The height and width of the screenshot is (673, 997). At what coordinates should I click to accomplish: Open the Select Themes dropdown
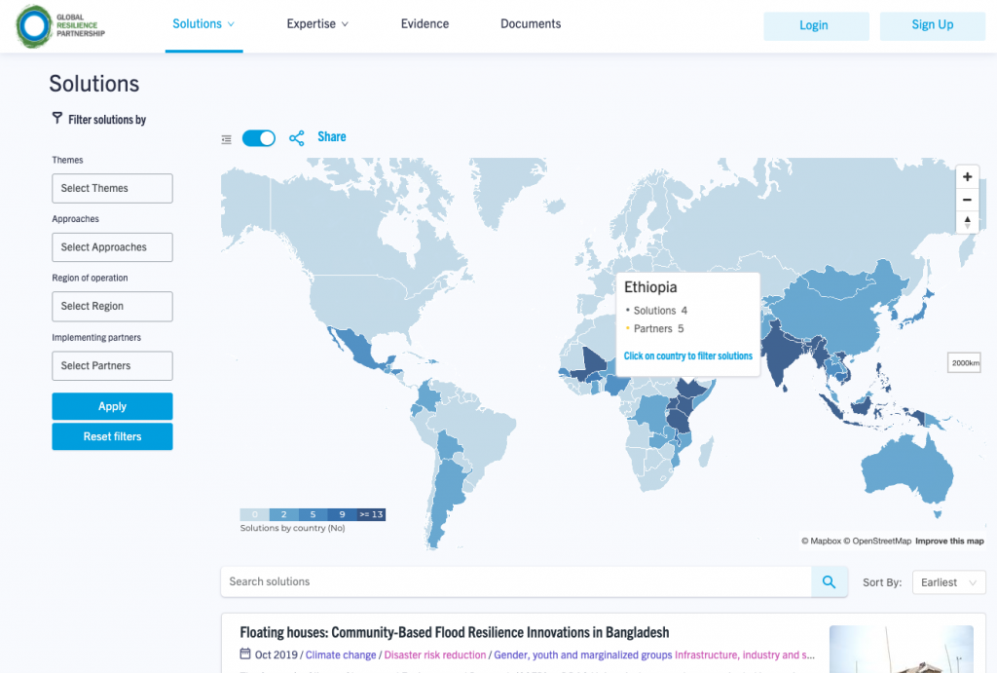112,188
